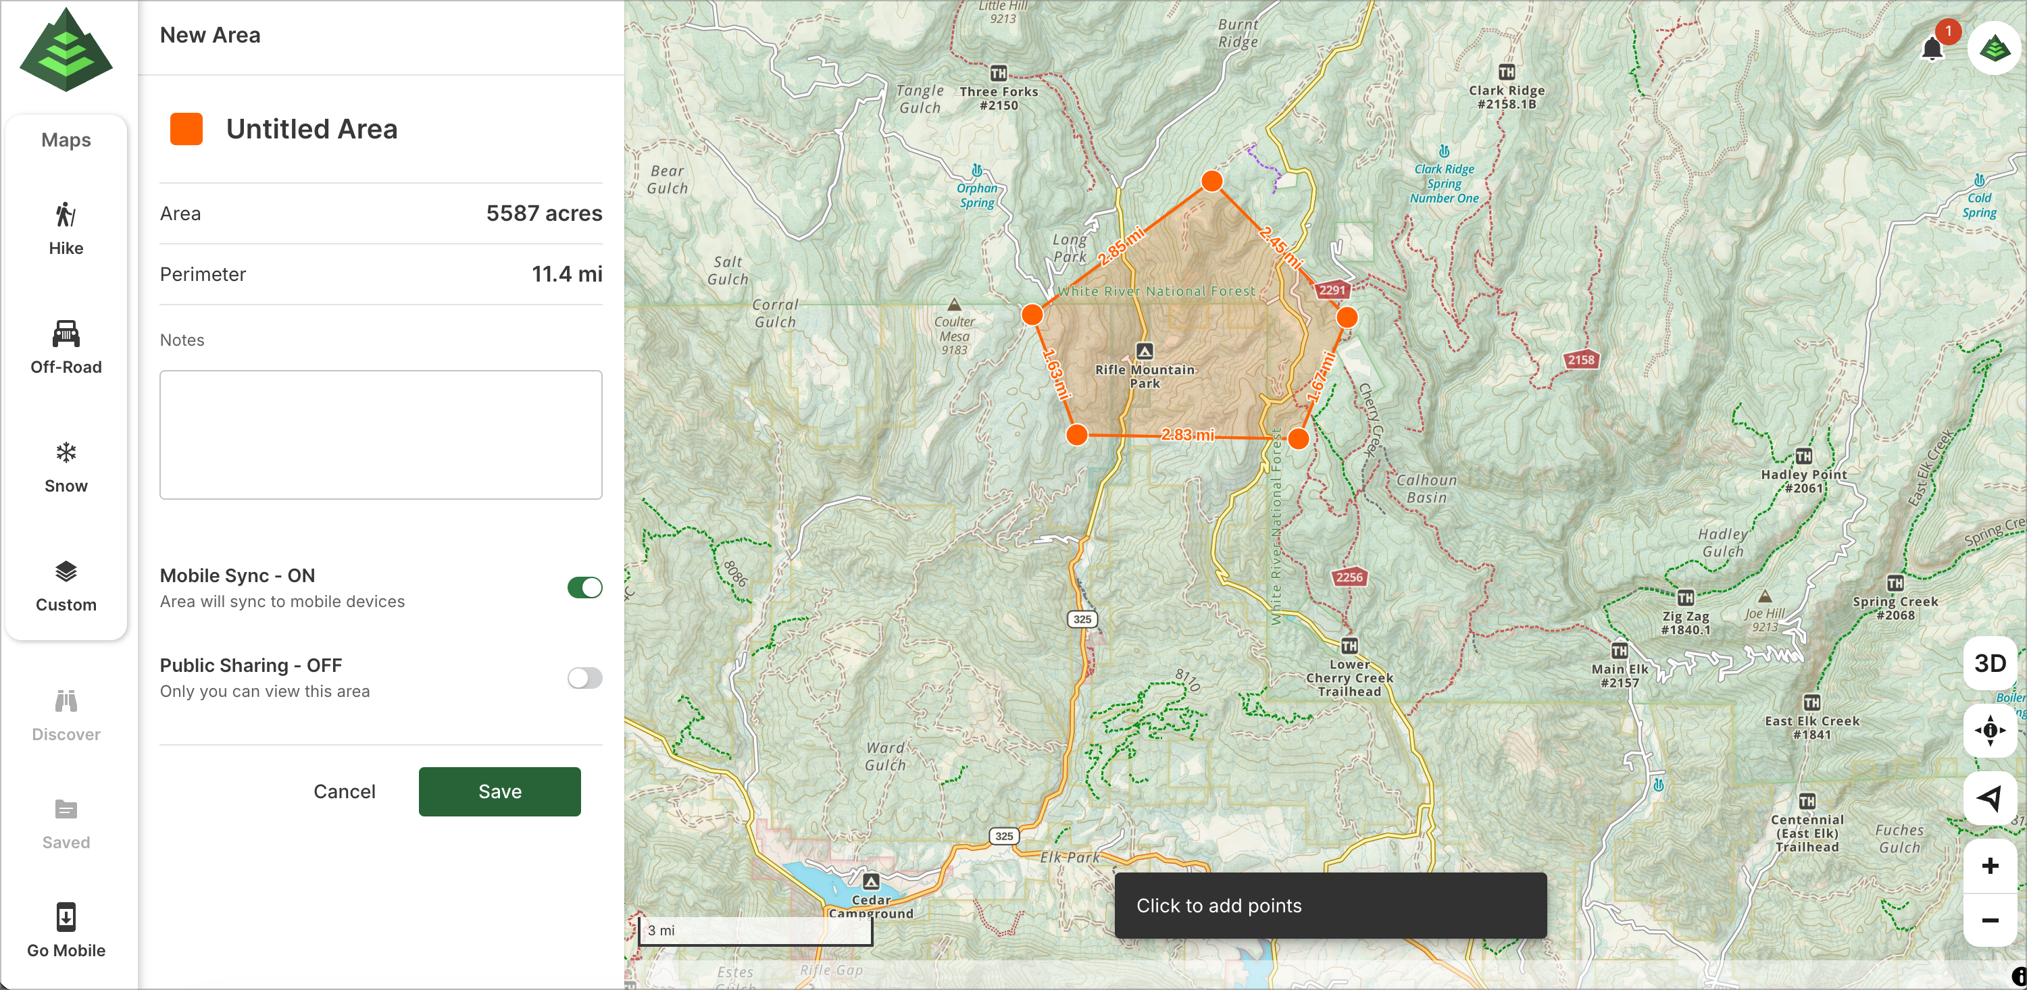The image size is (2027, 990).
Task: Cancel the area creation
Action: pyautogui.click(x=344, y=791)
